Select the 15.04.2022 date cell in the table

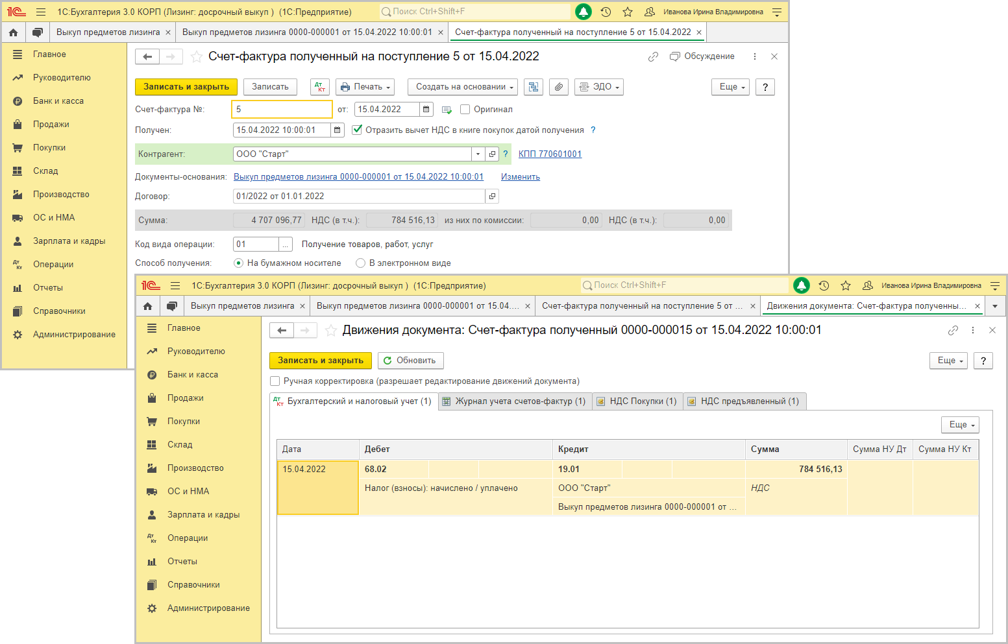pyautogui.click(x=318, y=488)
